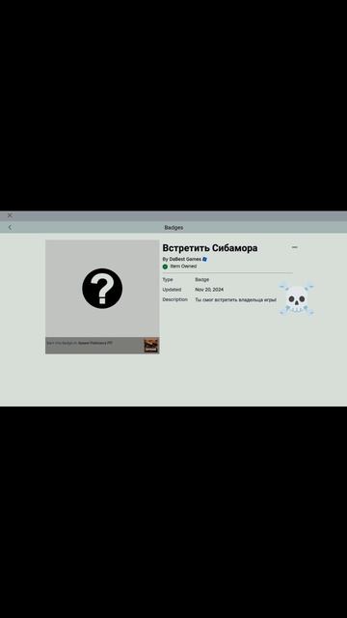This screenshot has height=618, width=347.
Task: Go back using the left chevron arrow
Action: (10, 227)
